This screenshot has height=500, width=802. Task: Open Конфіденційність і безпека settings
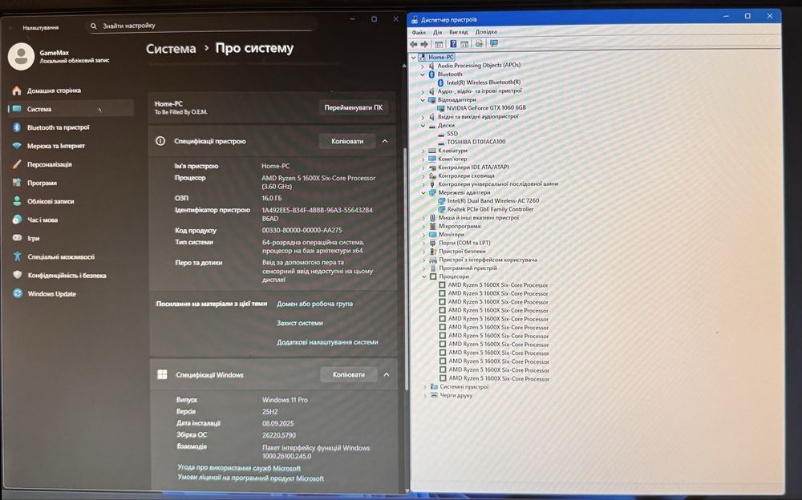[x=67, y=275]
